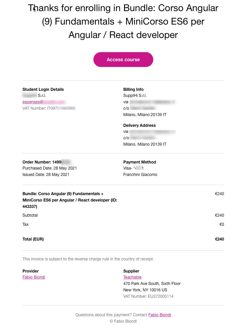Click the bundle item description with ID 443337
This screenshot has height=326, width=248.
coord(70,200)
